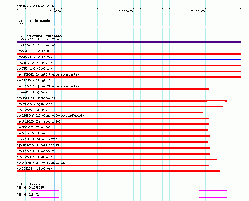Click the 27826800 ruler position label

tap(198, 11)
